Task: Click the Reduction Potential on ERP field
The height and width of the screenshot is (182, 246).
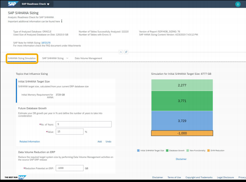Action: [x=70, y=168]
